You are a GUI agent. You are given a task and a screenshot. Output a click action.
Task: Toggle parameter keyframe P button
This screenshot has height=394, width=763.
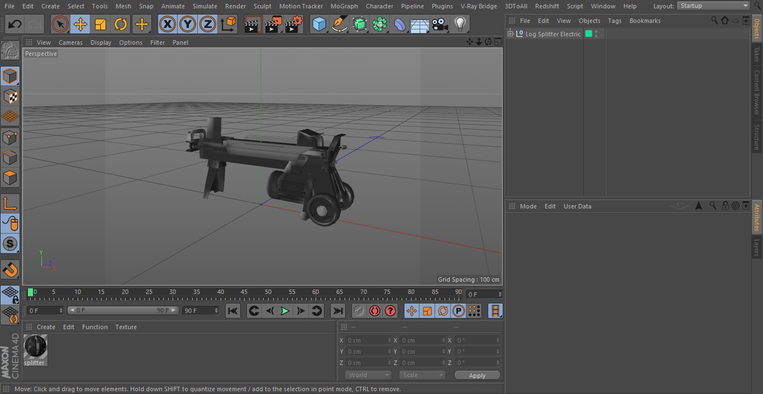pos(459,311)
